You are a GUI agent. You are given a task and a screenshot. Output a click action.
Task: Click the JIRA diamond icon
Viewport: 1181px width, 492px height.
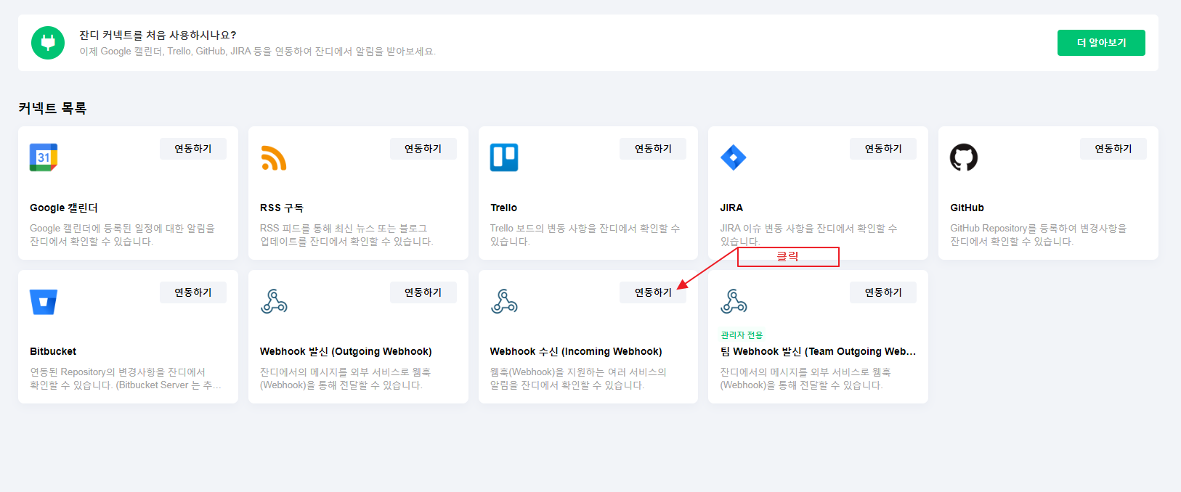pyautogui.click(x=734, y=157)
